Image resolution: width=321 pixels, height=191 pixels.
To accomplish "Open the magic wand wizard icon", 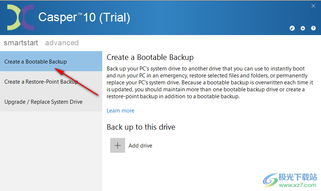I will tap(292, 28).
